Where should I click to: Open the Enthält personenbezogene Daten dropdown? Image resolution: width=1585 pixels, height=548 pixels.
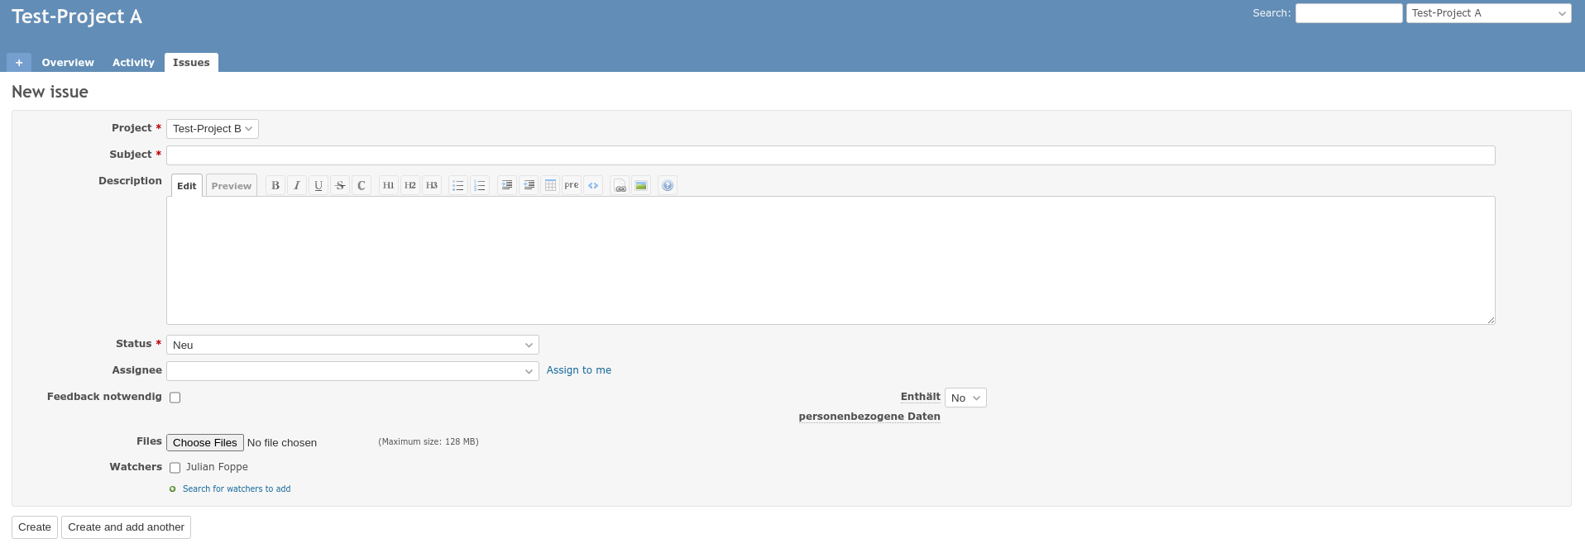tap(965, 398)
